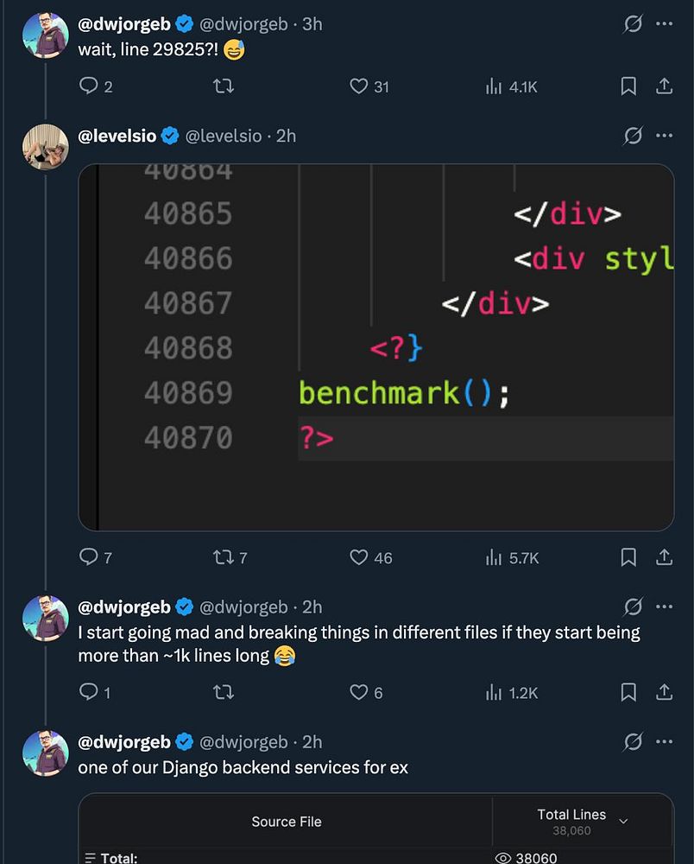694x864 pixels.
Task: Share the levelsio tweet
Action: pos(664,557)
